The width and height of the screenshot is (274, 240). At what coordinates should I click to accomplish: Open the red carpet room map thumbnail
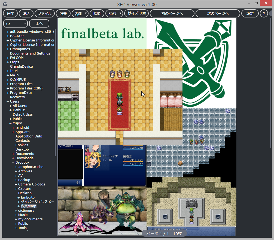tap(120, 97)
